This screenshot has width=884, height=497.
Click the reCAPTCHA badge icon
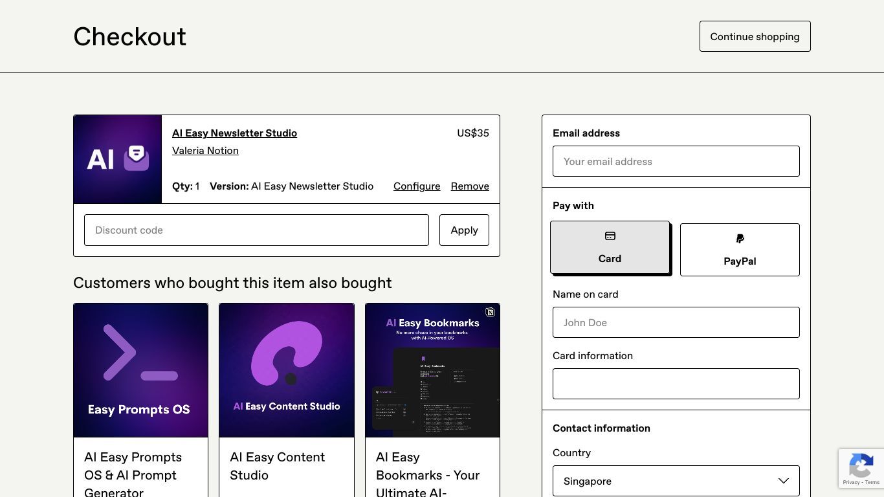(x=861, y=465)
